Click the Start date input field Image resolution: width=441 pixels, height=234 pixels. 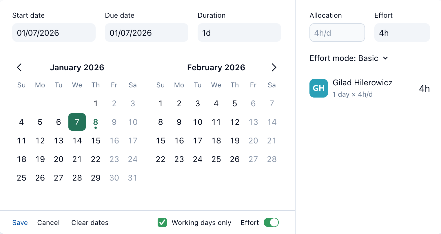pyautogui.click(x=54, y=33)
